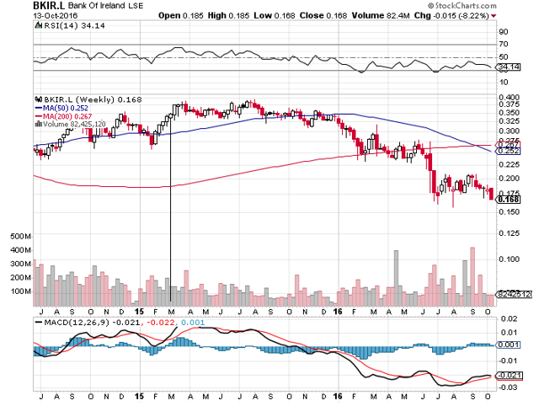This screenshot has width=539, height=406.
Task: Click the BKIR.L ticker symbol heading
Action: pos(49,6)
